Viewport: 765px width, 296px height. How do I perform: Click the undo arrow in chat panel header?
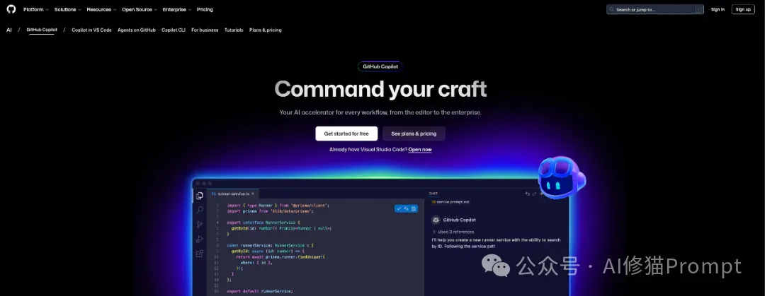pyautogui.click(x=527, y=194)
